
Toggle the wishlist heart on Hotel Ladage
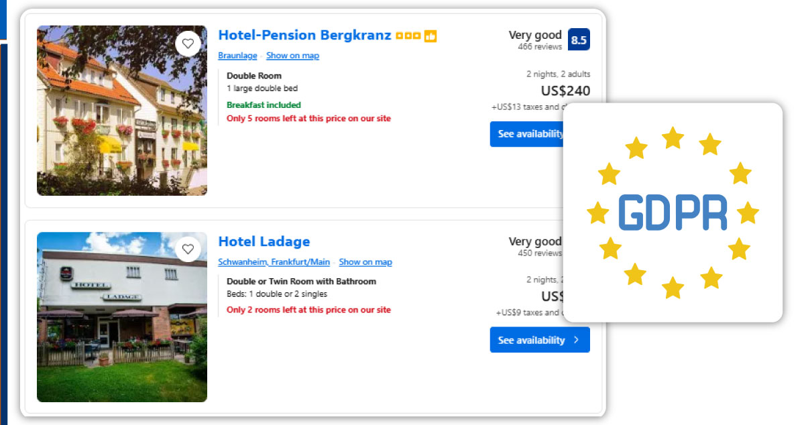point(188,249)
